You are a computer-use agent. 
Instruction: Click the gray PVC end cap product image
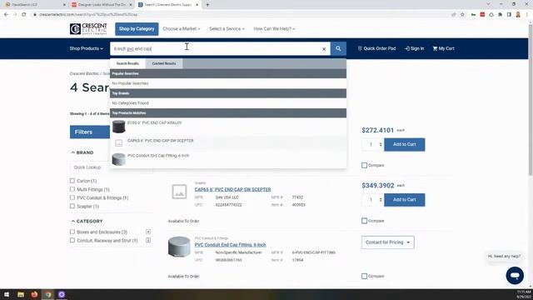click(179, 247)
